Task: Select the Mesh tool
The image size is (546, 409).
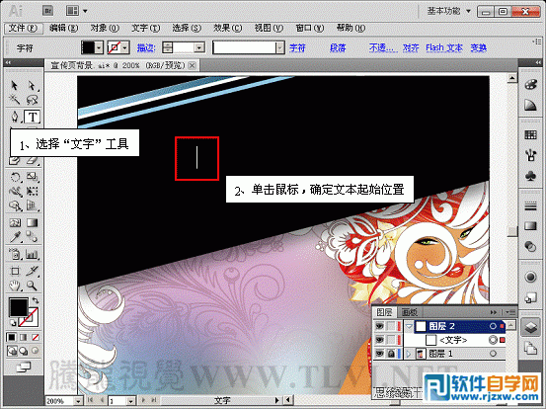Action: (x=15, y=222)
